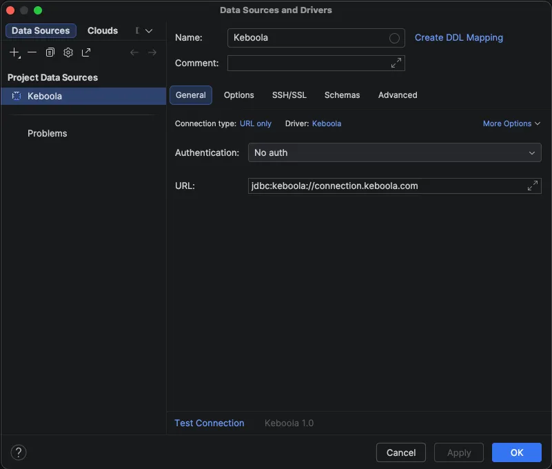552x469 pixels.
Task: Click the Keboola 1.0 driver version text
Action: 289,423
